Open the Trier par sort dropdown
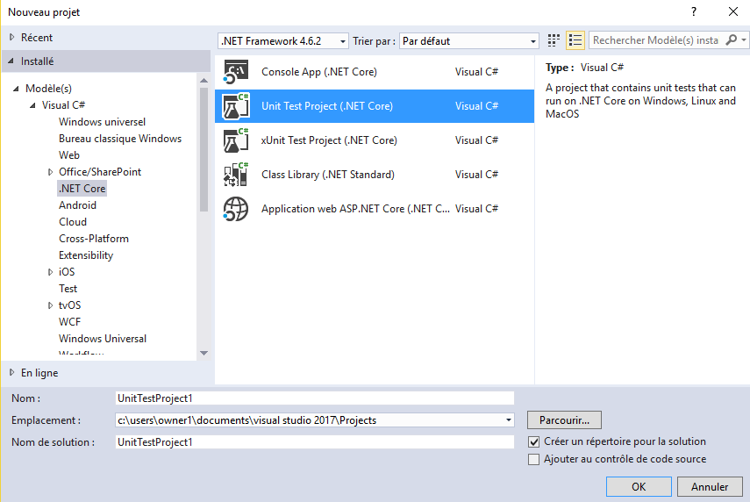 (x=469, y=41)
